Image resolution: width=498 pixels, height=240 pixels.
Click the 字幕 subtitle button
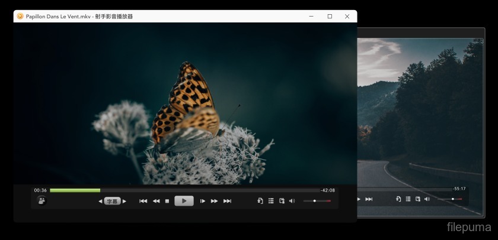coord(112,201)
